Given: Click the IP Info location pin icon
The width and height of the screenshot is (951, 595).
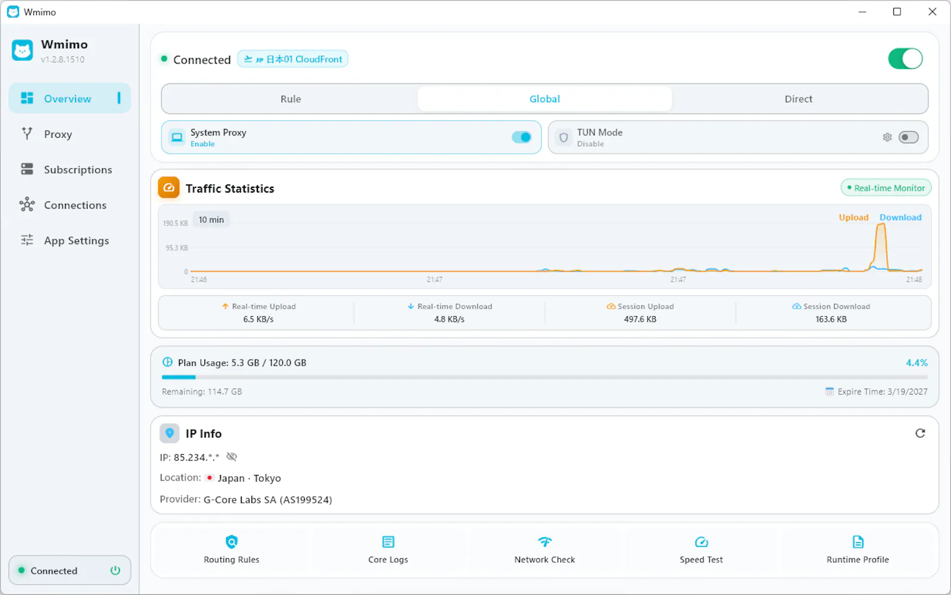Looking at the screenshot, I should pos(169,433).
